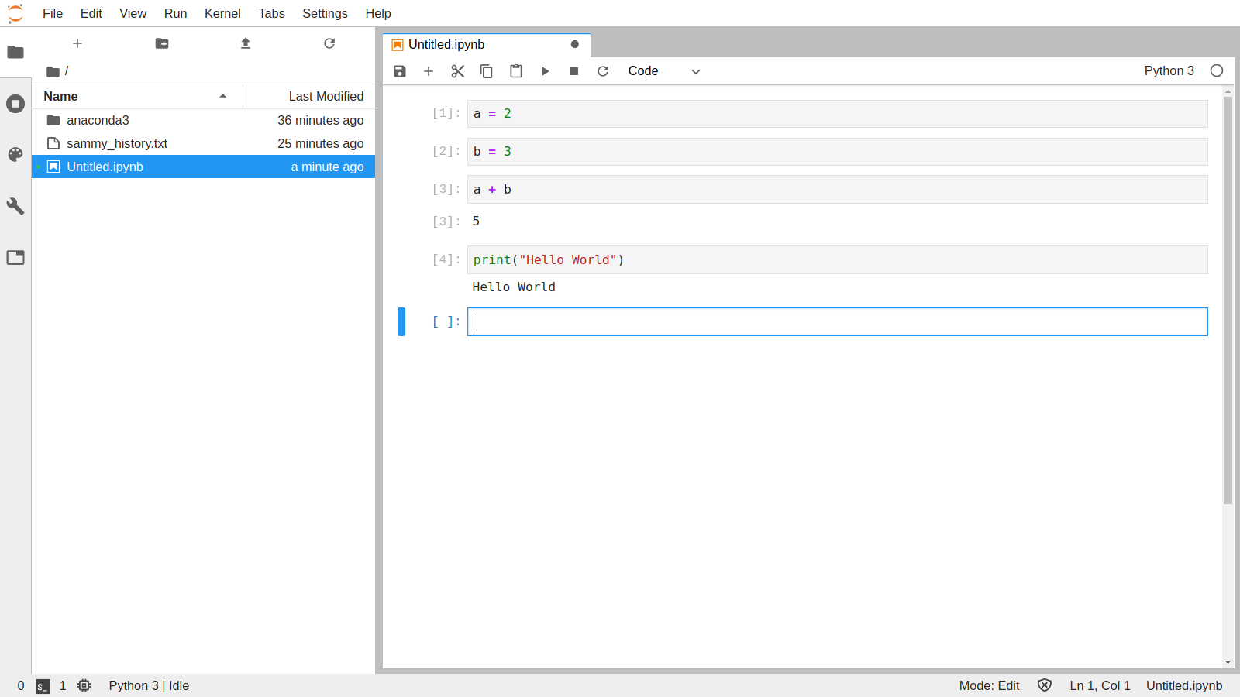Open the cell type Code dropdown

(x=664, y=71)
